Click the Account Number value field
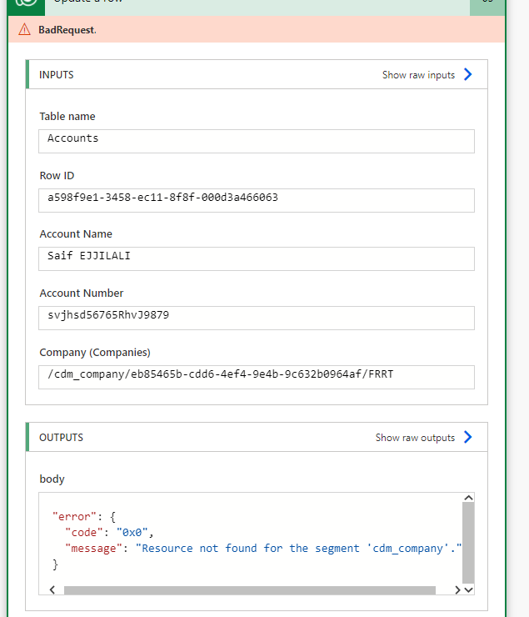529x617 pixels. click(x=257, y=317)
